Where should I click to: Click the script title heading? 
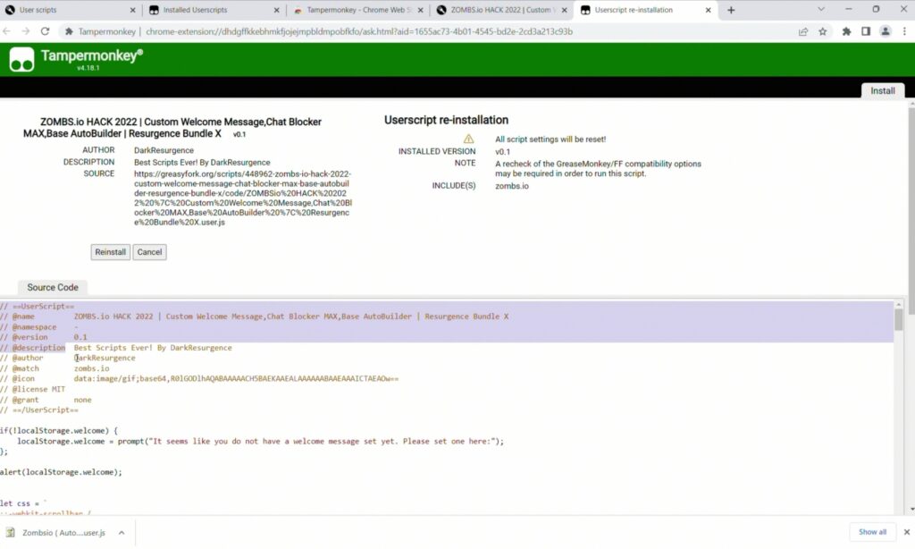point(172,127)
